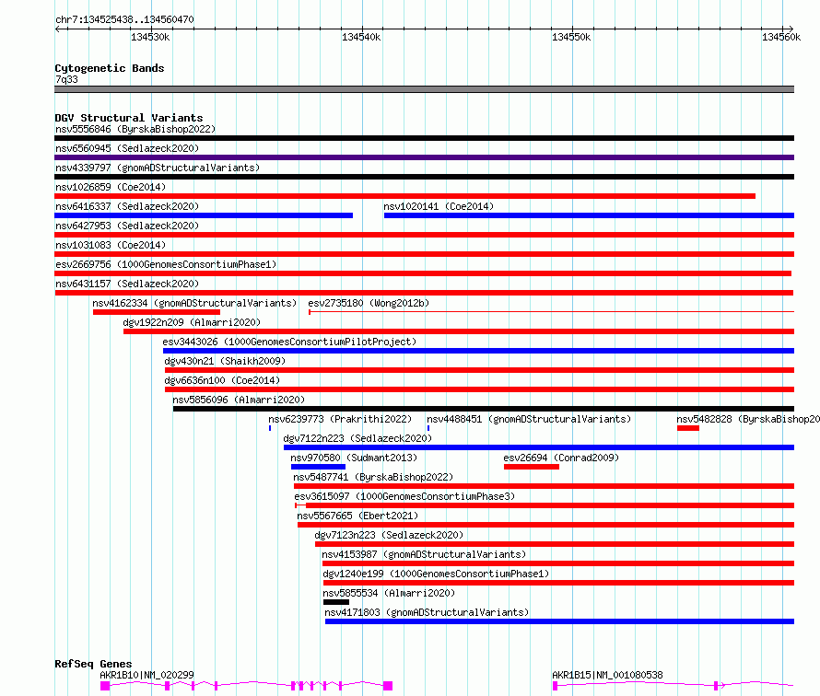Image resolution: width=820 pixels, height=696 pixels.
Task: Select the thin red esv2735180 variant line
Action: (552, 312)
